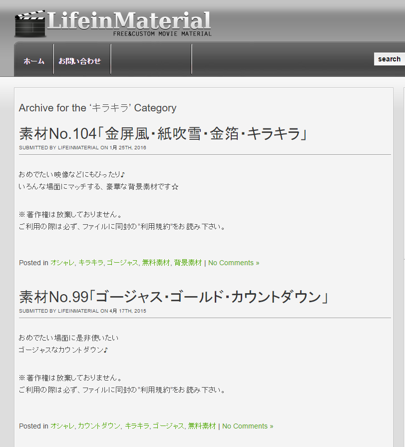Select オシャレ category under post No.99
405x447 pixels.
(62, 426)
